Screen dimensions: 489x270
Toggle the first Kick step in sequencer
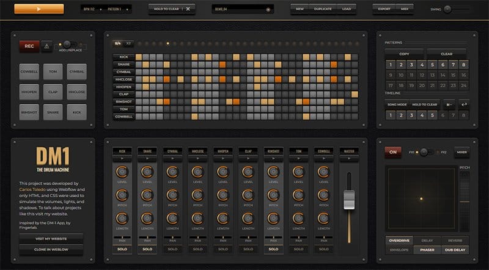[139, 57]
